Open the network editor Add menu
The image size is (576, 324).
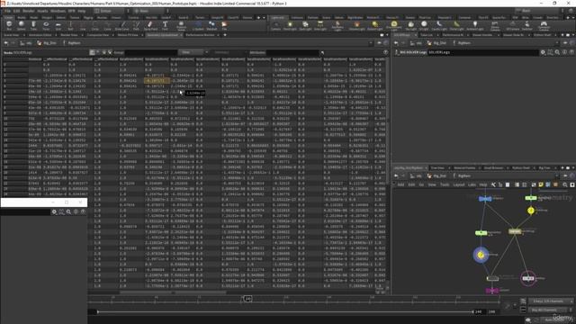(x=400, y=184)
